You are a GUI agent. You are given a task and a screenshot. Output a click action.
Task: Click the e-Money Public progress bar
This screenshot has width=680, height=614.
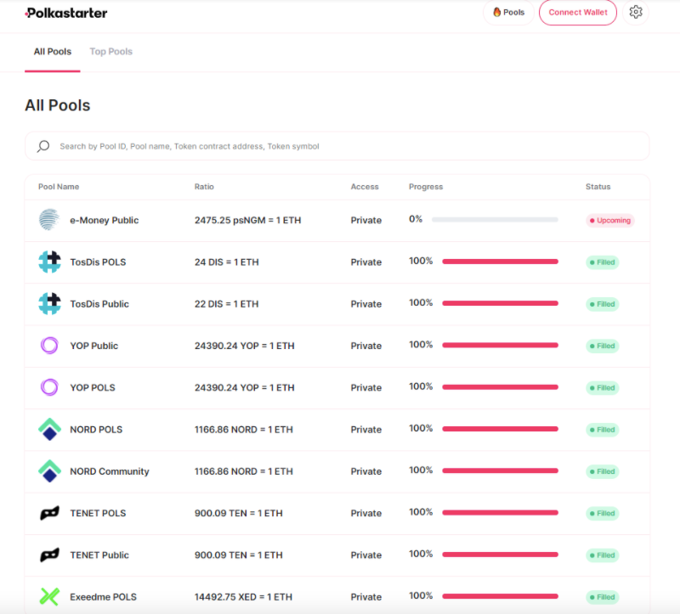[495, 220]
